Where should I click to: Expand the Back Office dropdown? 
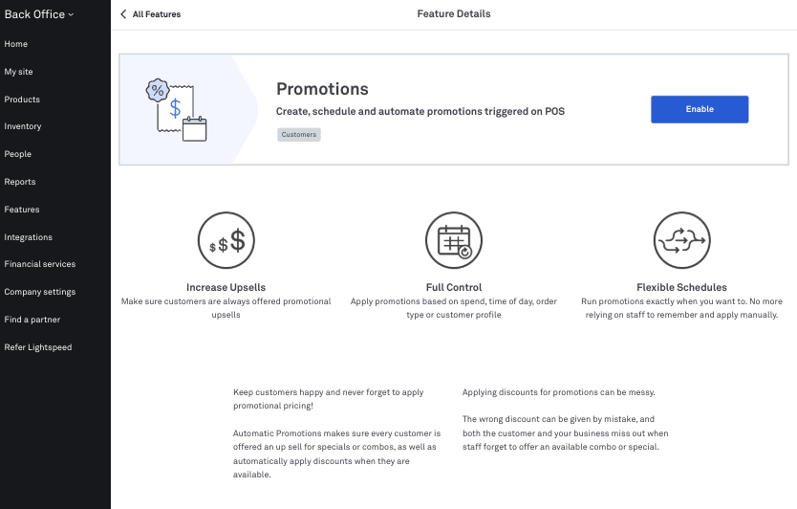click(39, 14)
